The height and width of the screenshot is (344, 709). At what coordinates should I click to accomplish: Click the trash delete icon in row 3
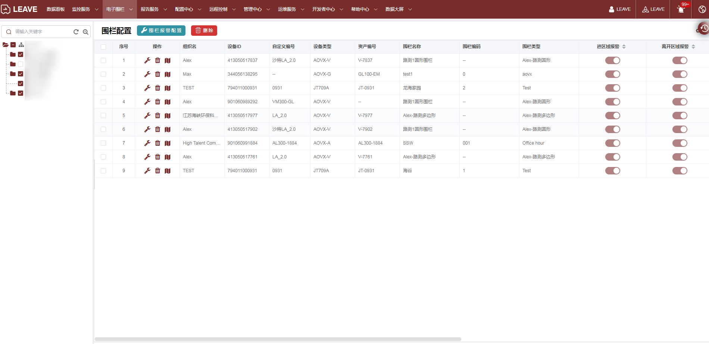[157, 88]
